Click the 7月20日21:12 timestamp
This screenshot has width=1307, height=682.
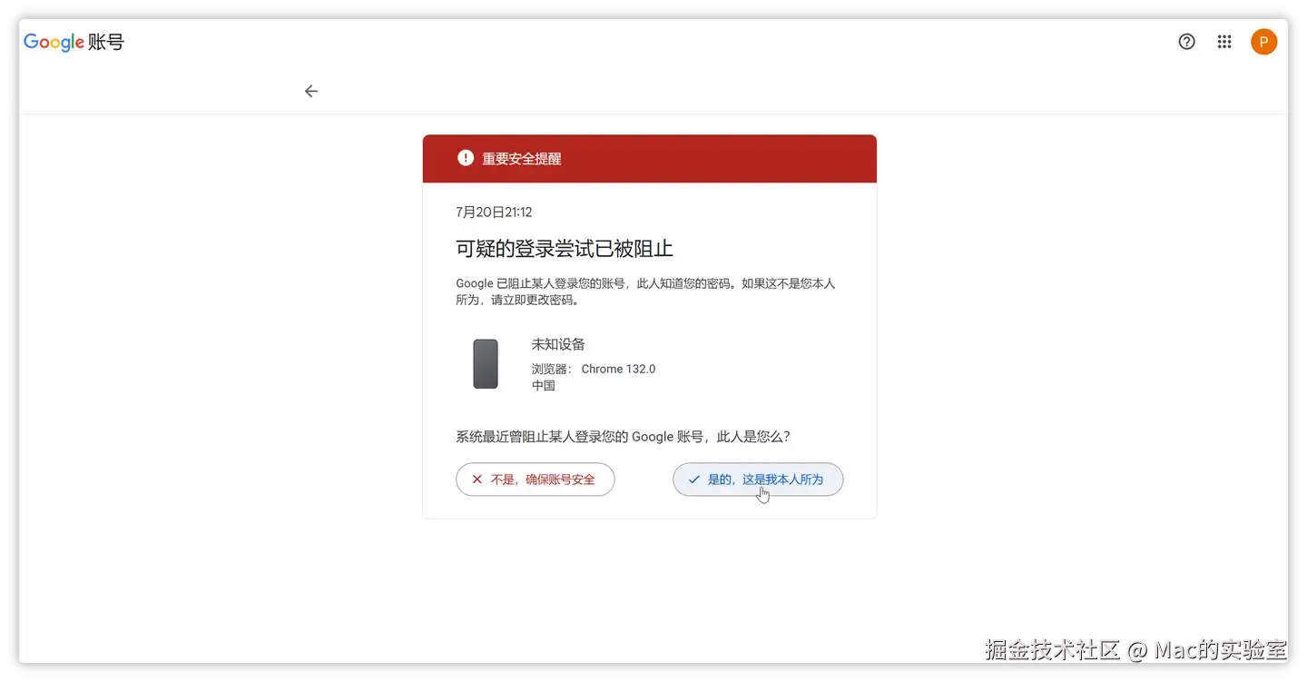point(494,212)
